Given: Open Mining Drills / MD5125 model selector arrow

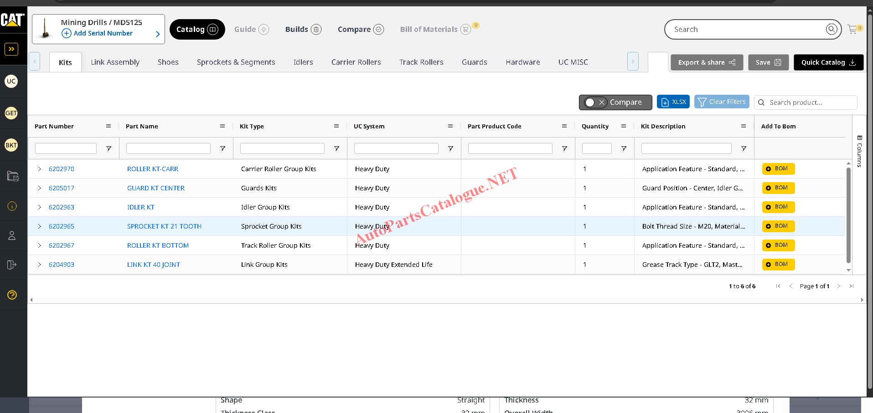Looking at the screenshot, I should pos(158,34).
